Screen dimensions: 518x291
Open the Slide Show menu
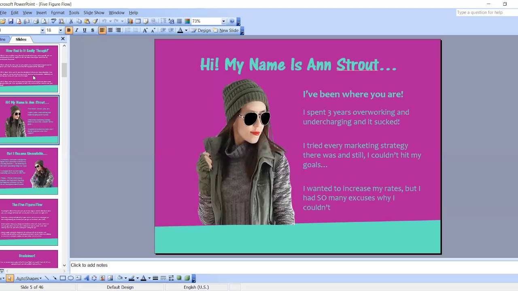point(94,13)
